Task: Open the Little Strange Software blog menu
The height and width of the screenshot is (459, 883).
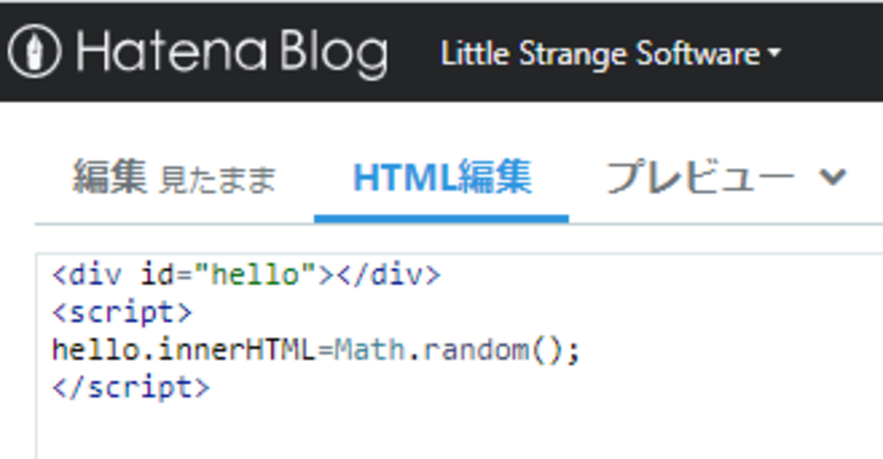Action: pos(600,54)
